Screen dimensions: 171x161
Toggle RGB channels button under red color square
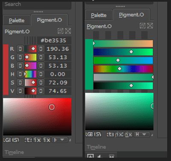tap(7, 140)
